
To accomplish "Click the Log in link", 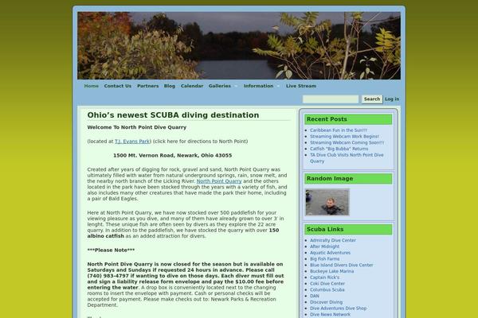I will click(x=392, y=99).
